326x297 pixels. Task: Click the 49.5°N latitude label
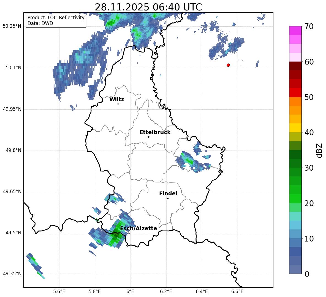pos(13,233)
